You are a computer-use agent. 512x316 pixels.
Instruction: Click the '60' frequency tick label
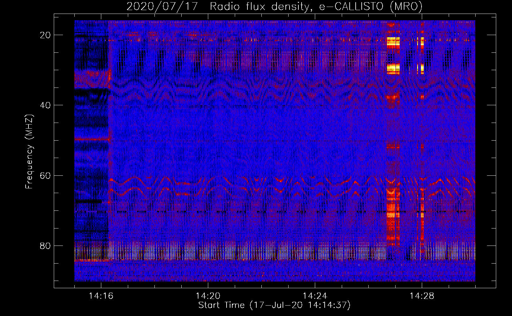click(45, 176)
